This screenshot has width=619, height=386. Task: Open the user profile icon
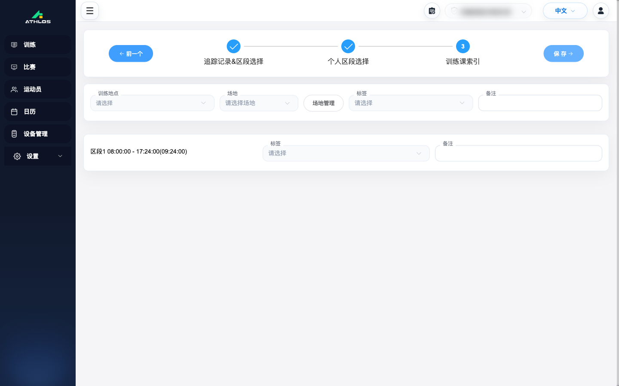point(601,11)
